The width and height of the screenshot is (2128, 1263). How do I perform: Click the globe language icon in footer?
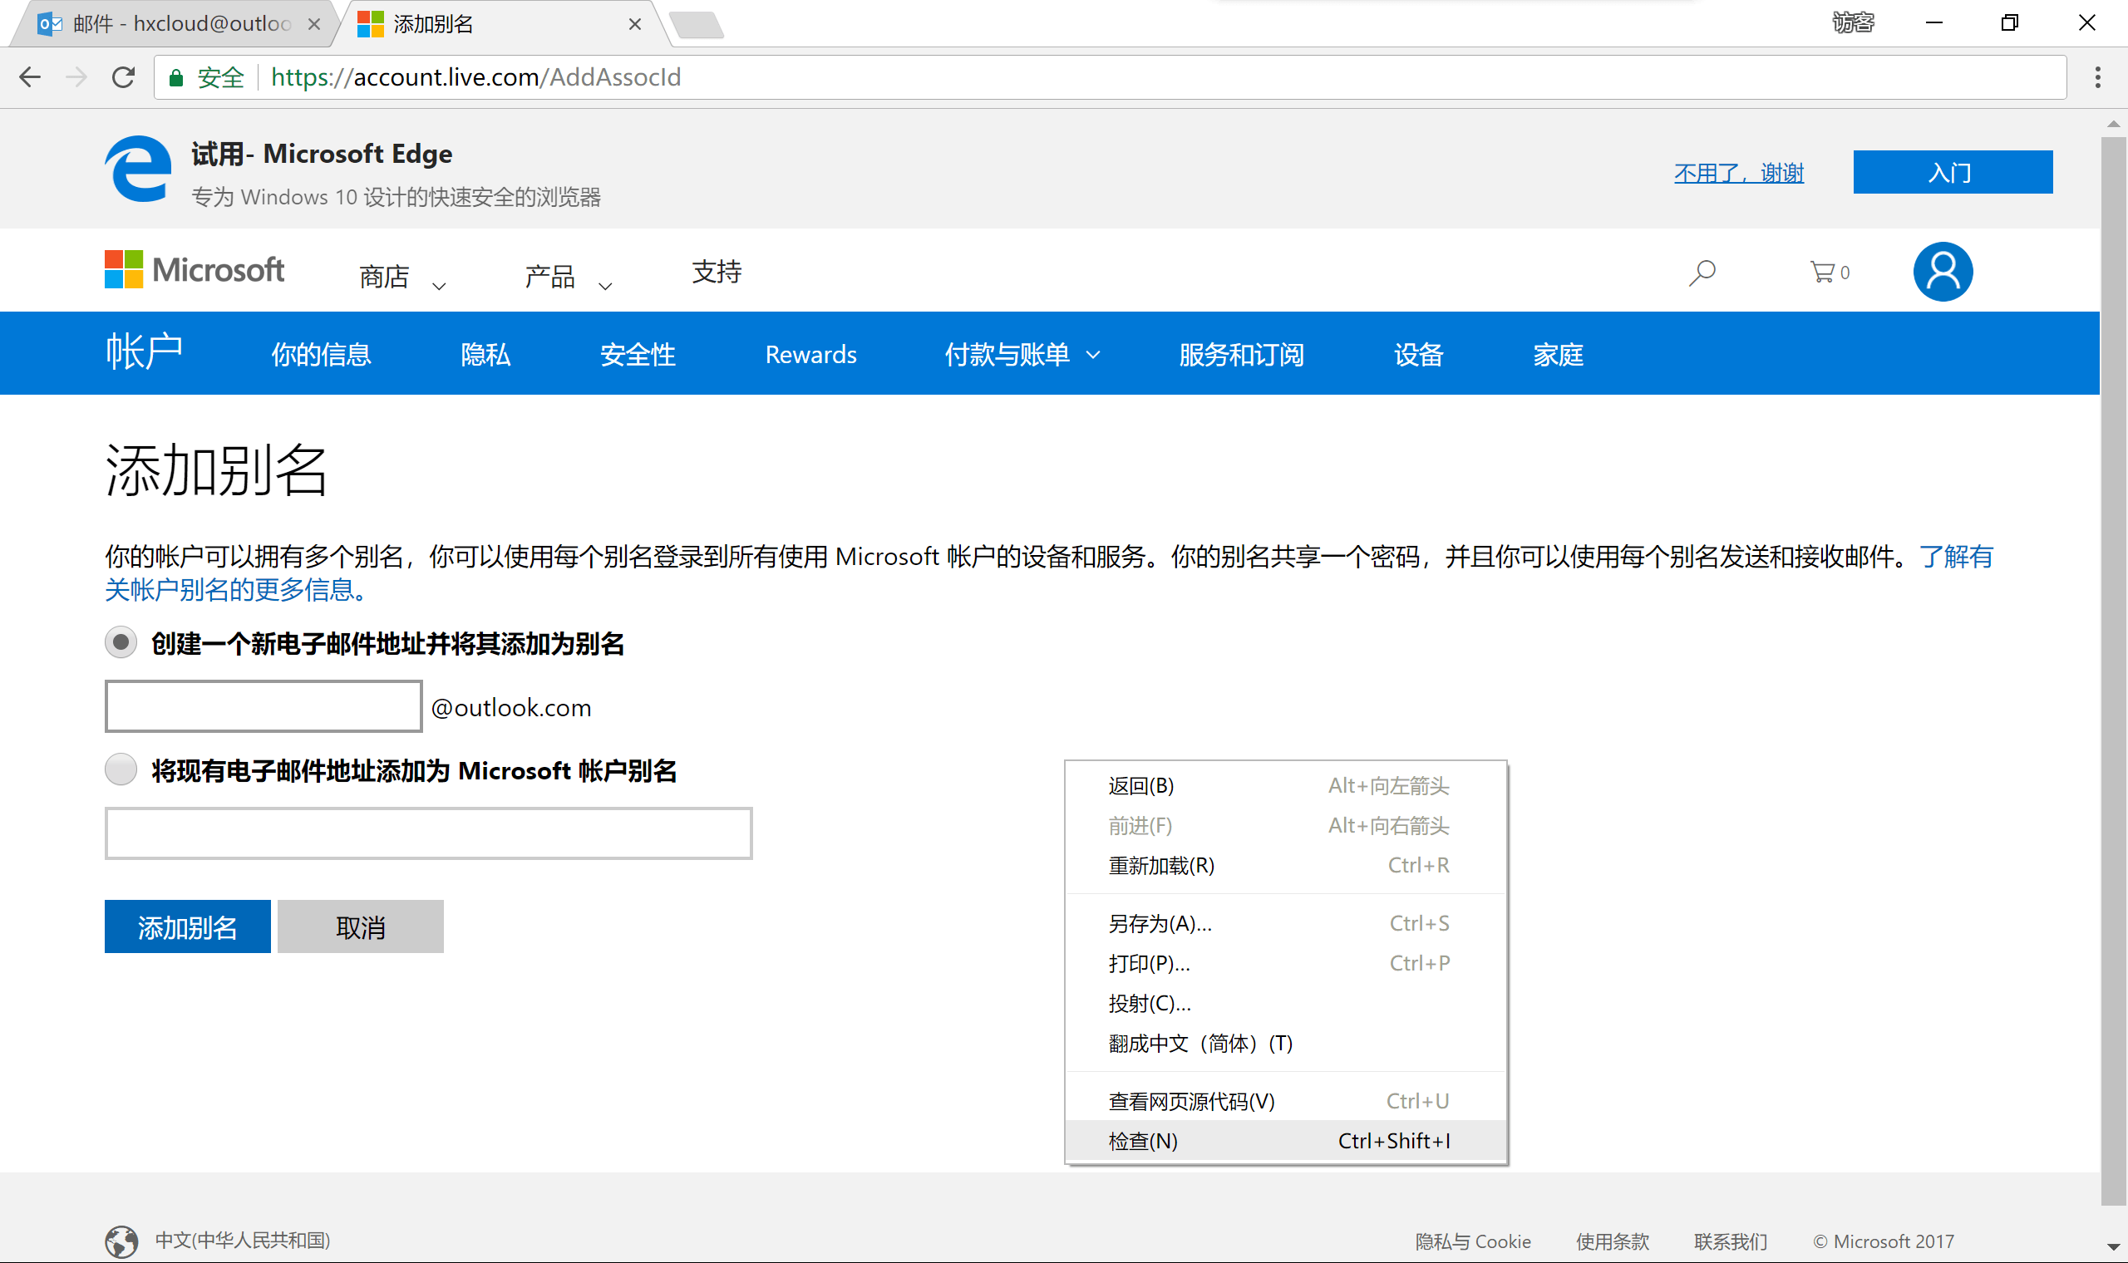point(121,1241)
